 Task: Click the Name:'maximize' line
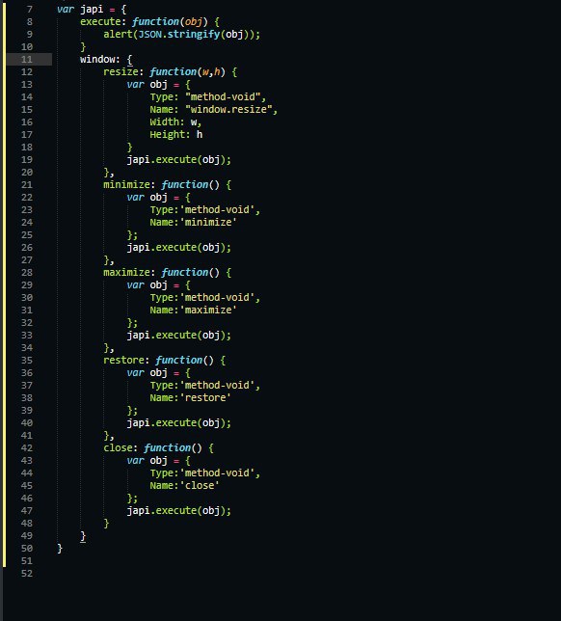[x=193, y=310]
